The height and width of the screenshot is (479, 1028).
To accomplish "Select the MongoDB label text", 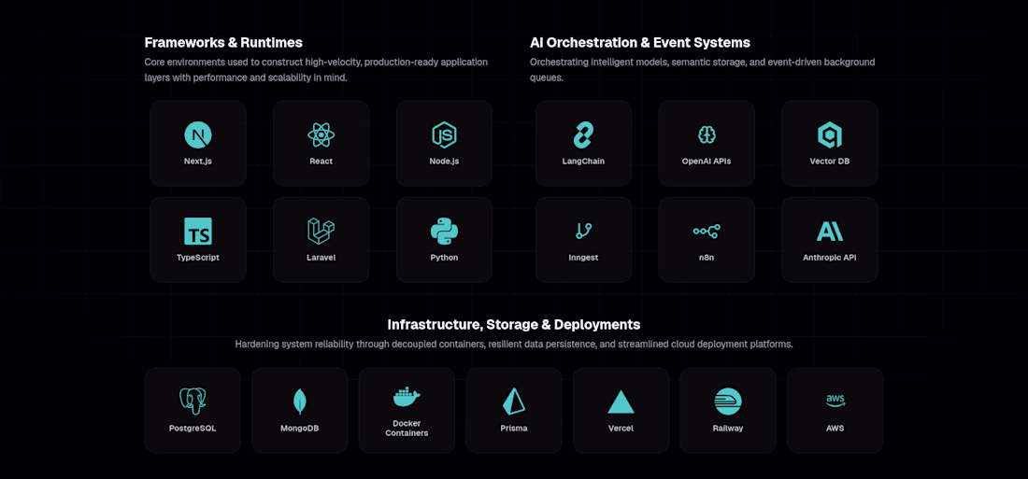I will click(300, 429).
